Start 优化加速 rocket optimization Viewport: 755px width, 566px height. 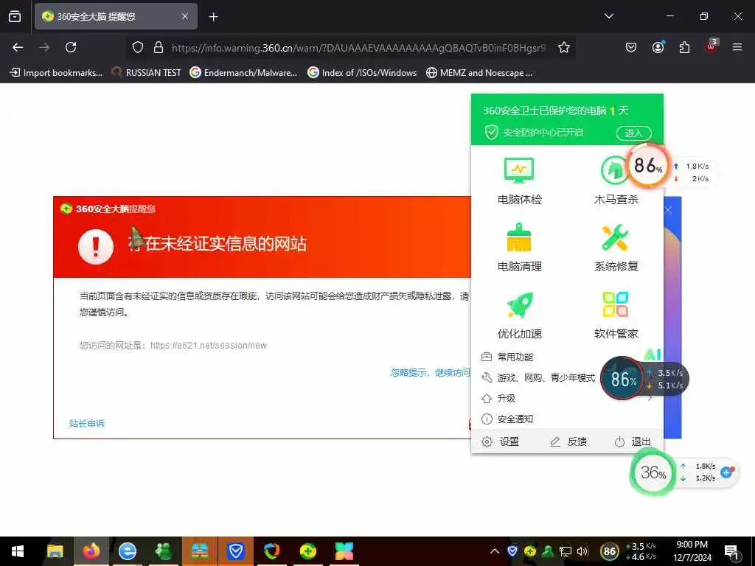[x=519, y=315]
